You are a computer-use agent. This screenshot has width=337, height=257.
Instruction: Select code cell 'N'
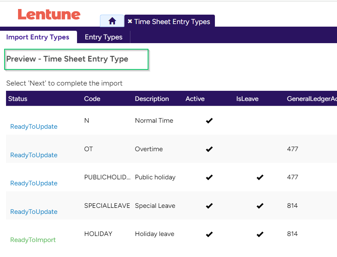[87, 121]
